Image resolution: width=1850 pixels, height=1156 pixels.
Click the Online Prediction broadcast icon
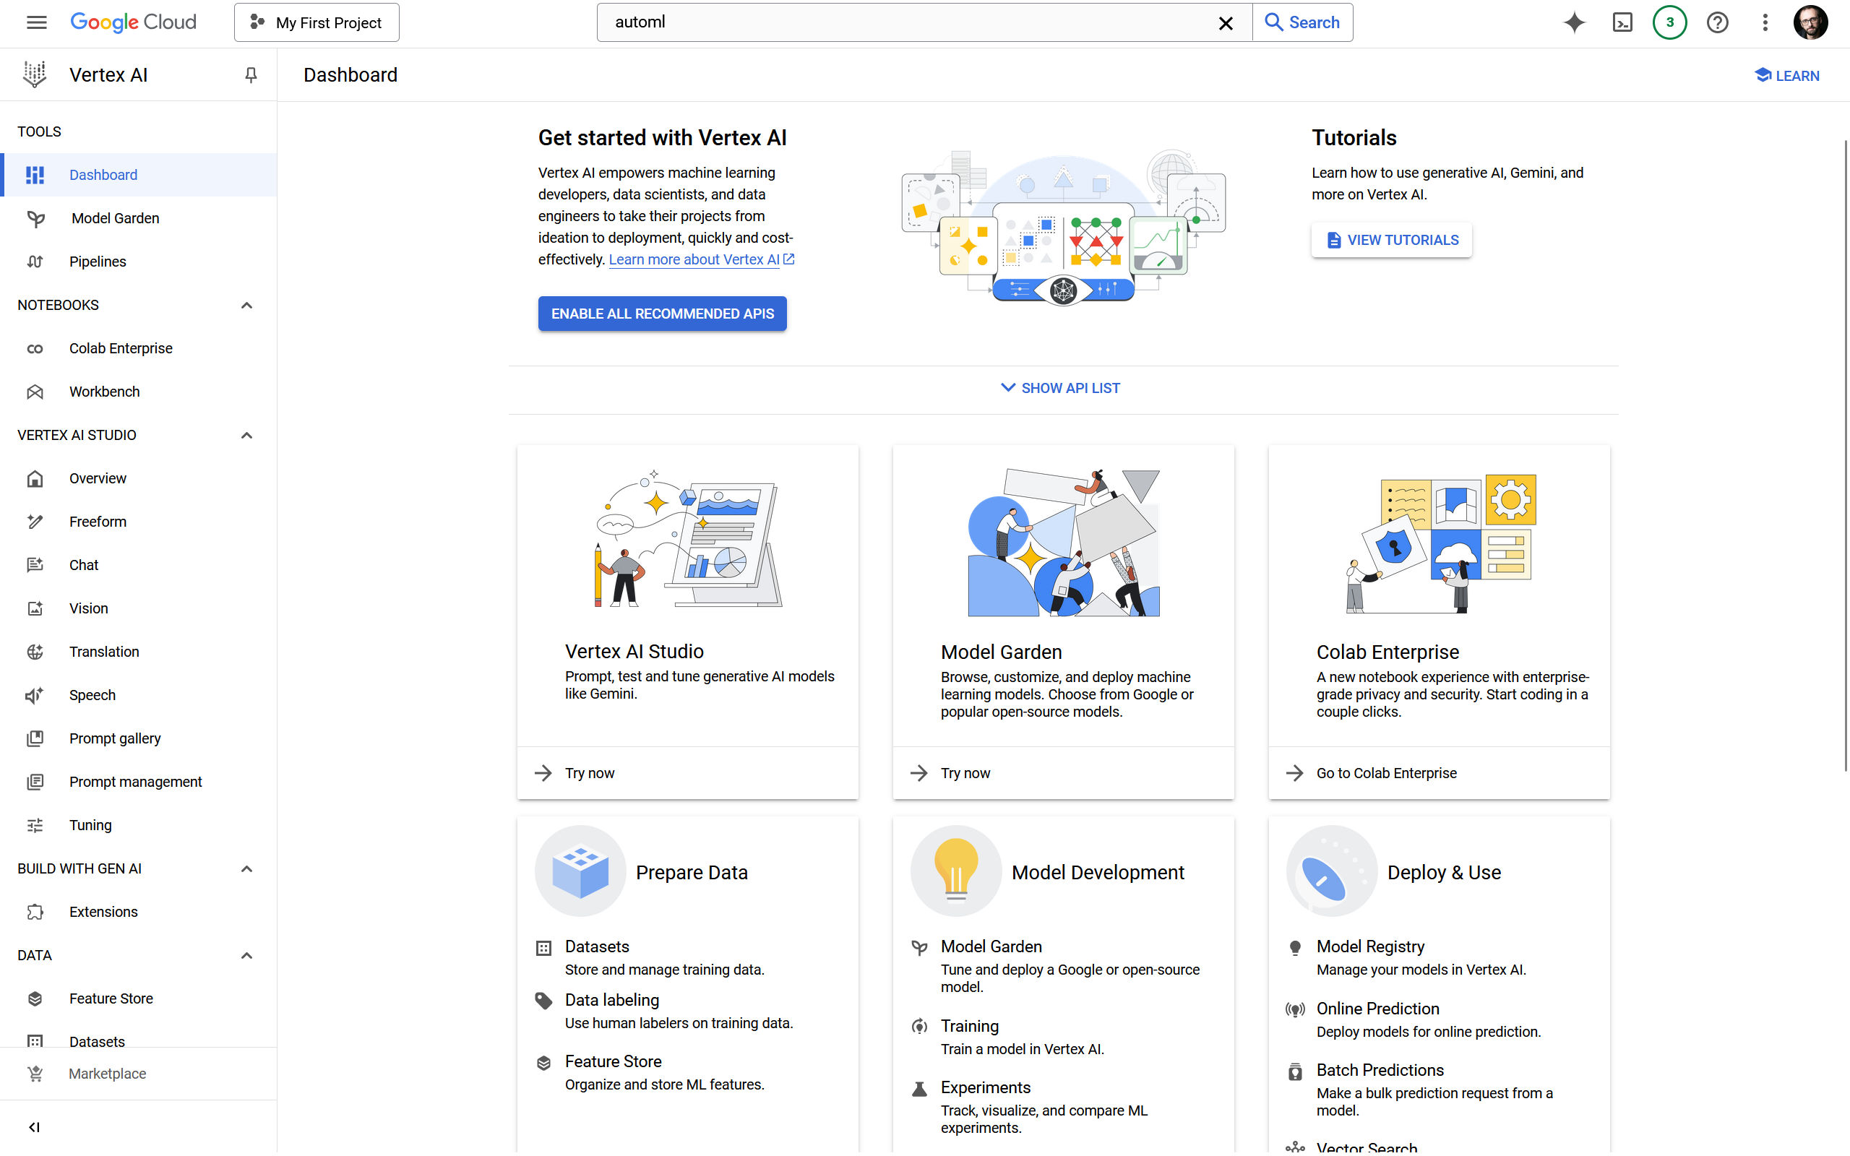pyautogui.click(x=1295, y=1009)
